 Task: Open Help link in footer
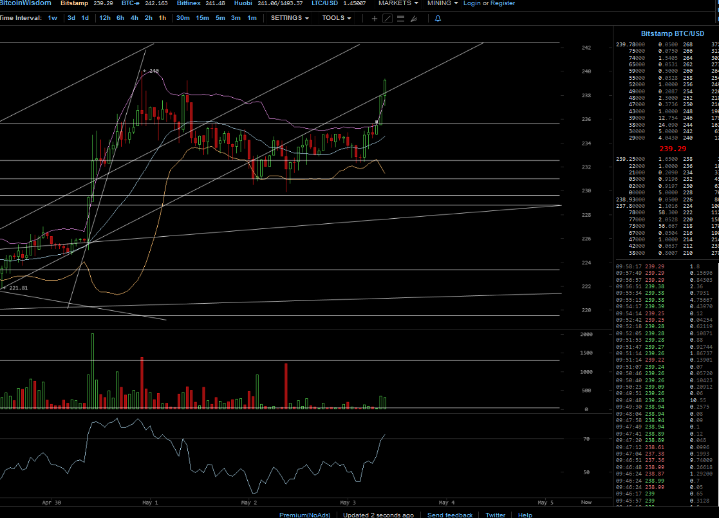point(525,515)
